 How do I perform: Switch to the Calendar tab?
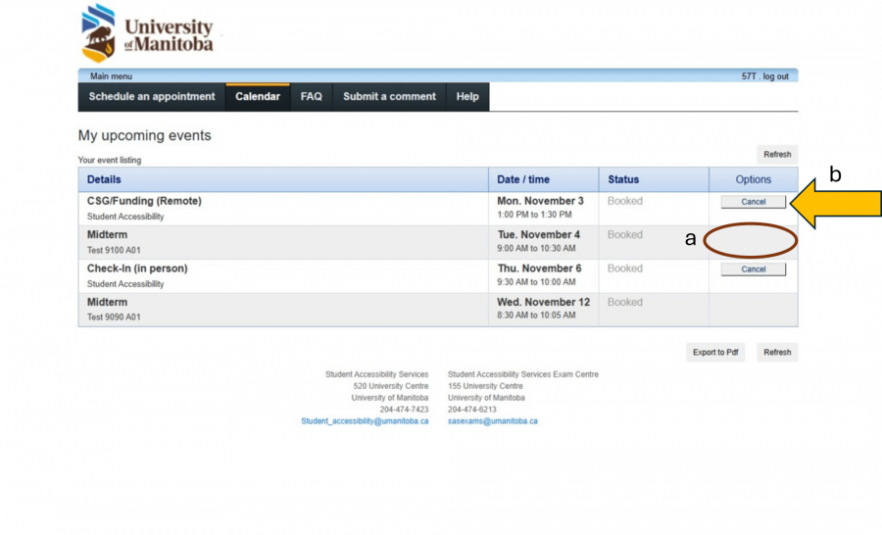coord(258,97)
